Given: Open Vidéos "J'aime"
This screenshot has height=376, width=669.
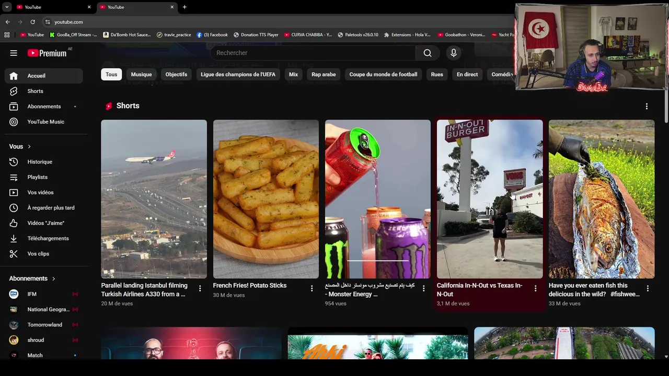Looking at the screenshot, I should [x=44, y=223].
